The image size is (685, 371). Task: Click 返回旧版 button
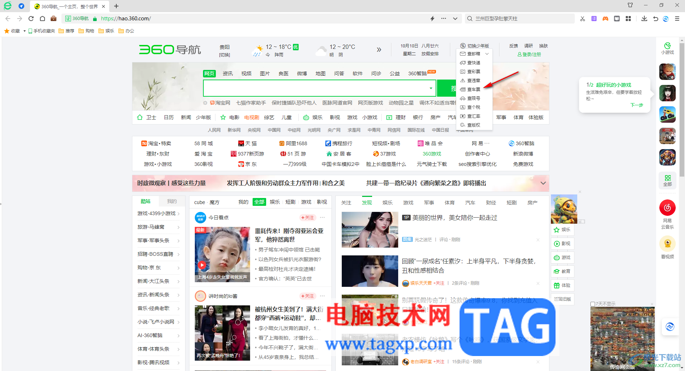point(562,299)
